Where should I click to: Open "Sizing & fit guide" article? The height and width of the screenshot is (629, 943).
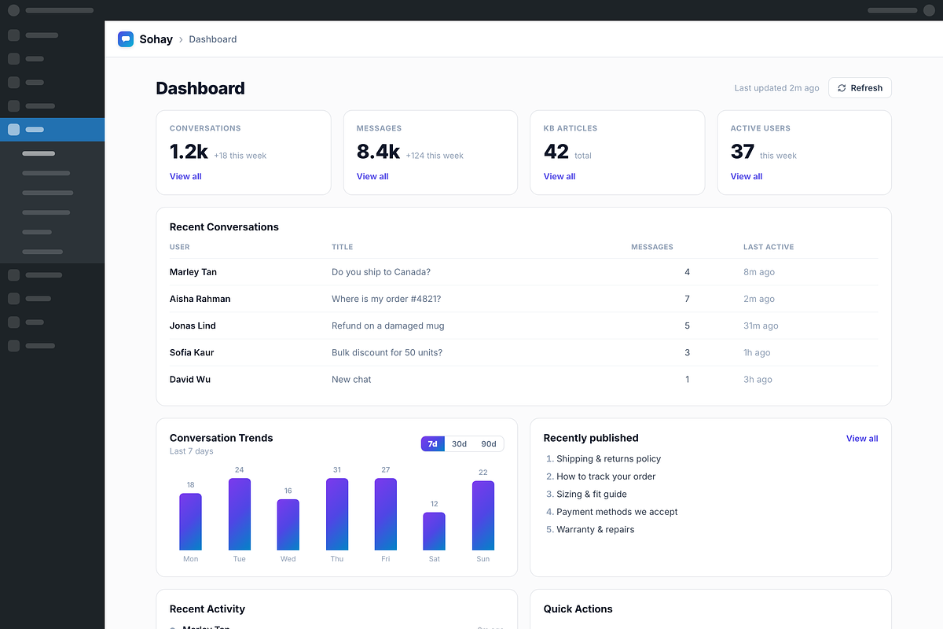[x=592, y=494]
